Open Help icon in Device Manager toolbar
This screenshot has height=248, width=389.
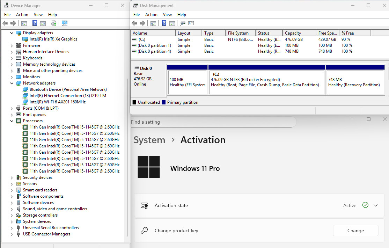[35, 23]
